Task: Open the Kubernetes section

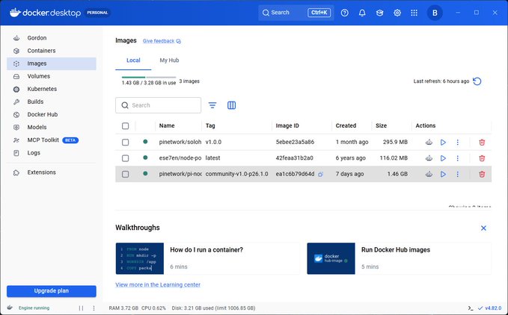Action: click(x=51, y=89)
